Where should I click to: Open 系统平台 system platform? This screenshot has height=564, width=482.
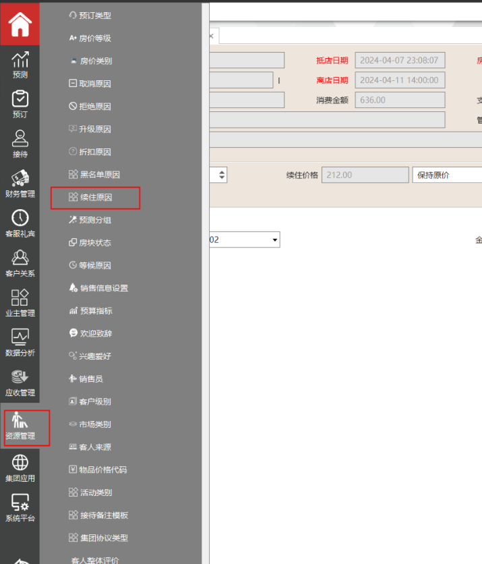(x=20, y=507)
